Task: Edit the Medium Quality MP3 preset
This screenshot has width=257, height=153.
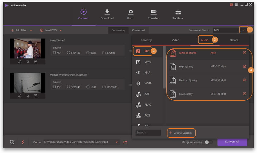Action: [244, 80]
